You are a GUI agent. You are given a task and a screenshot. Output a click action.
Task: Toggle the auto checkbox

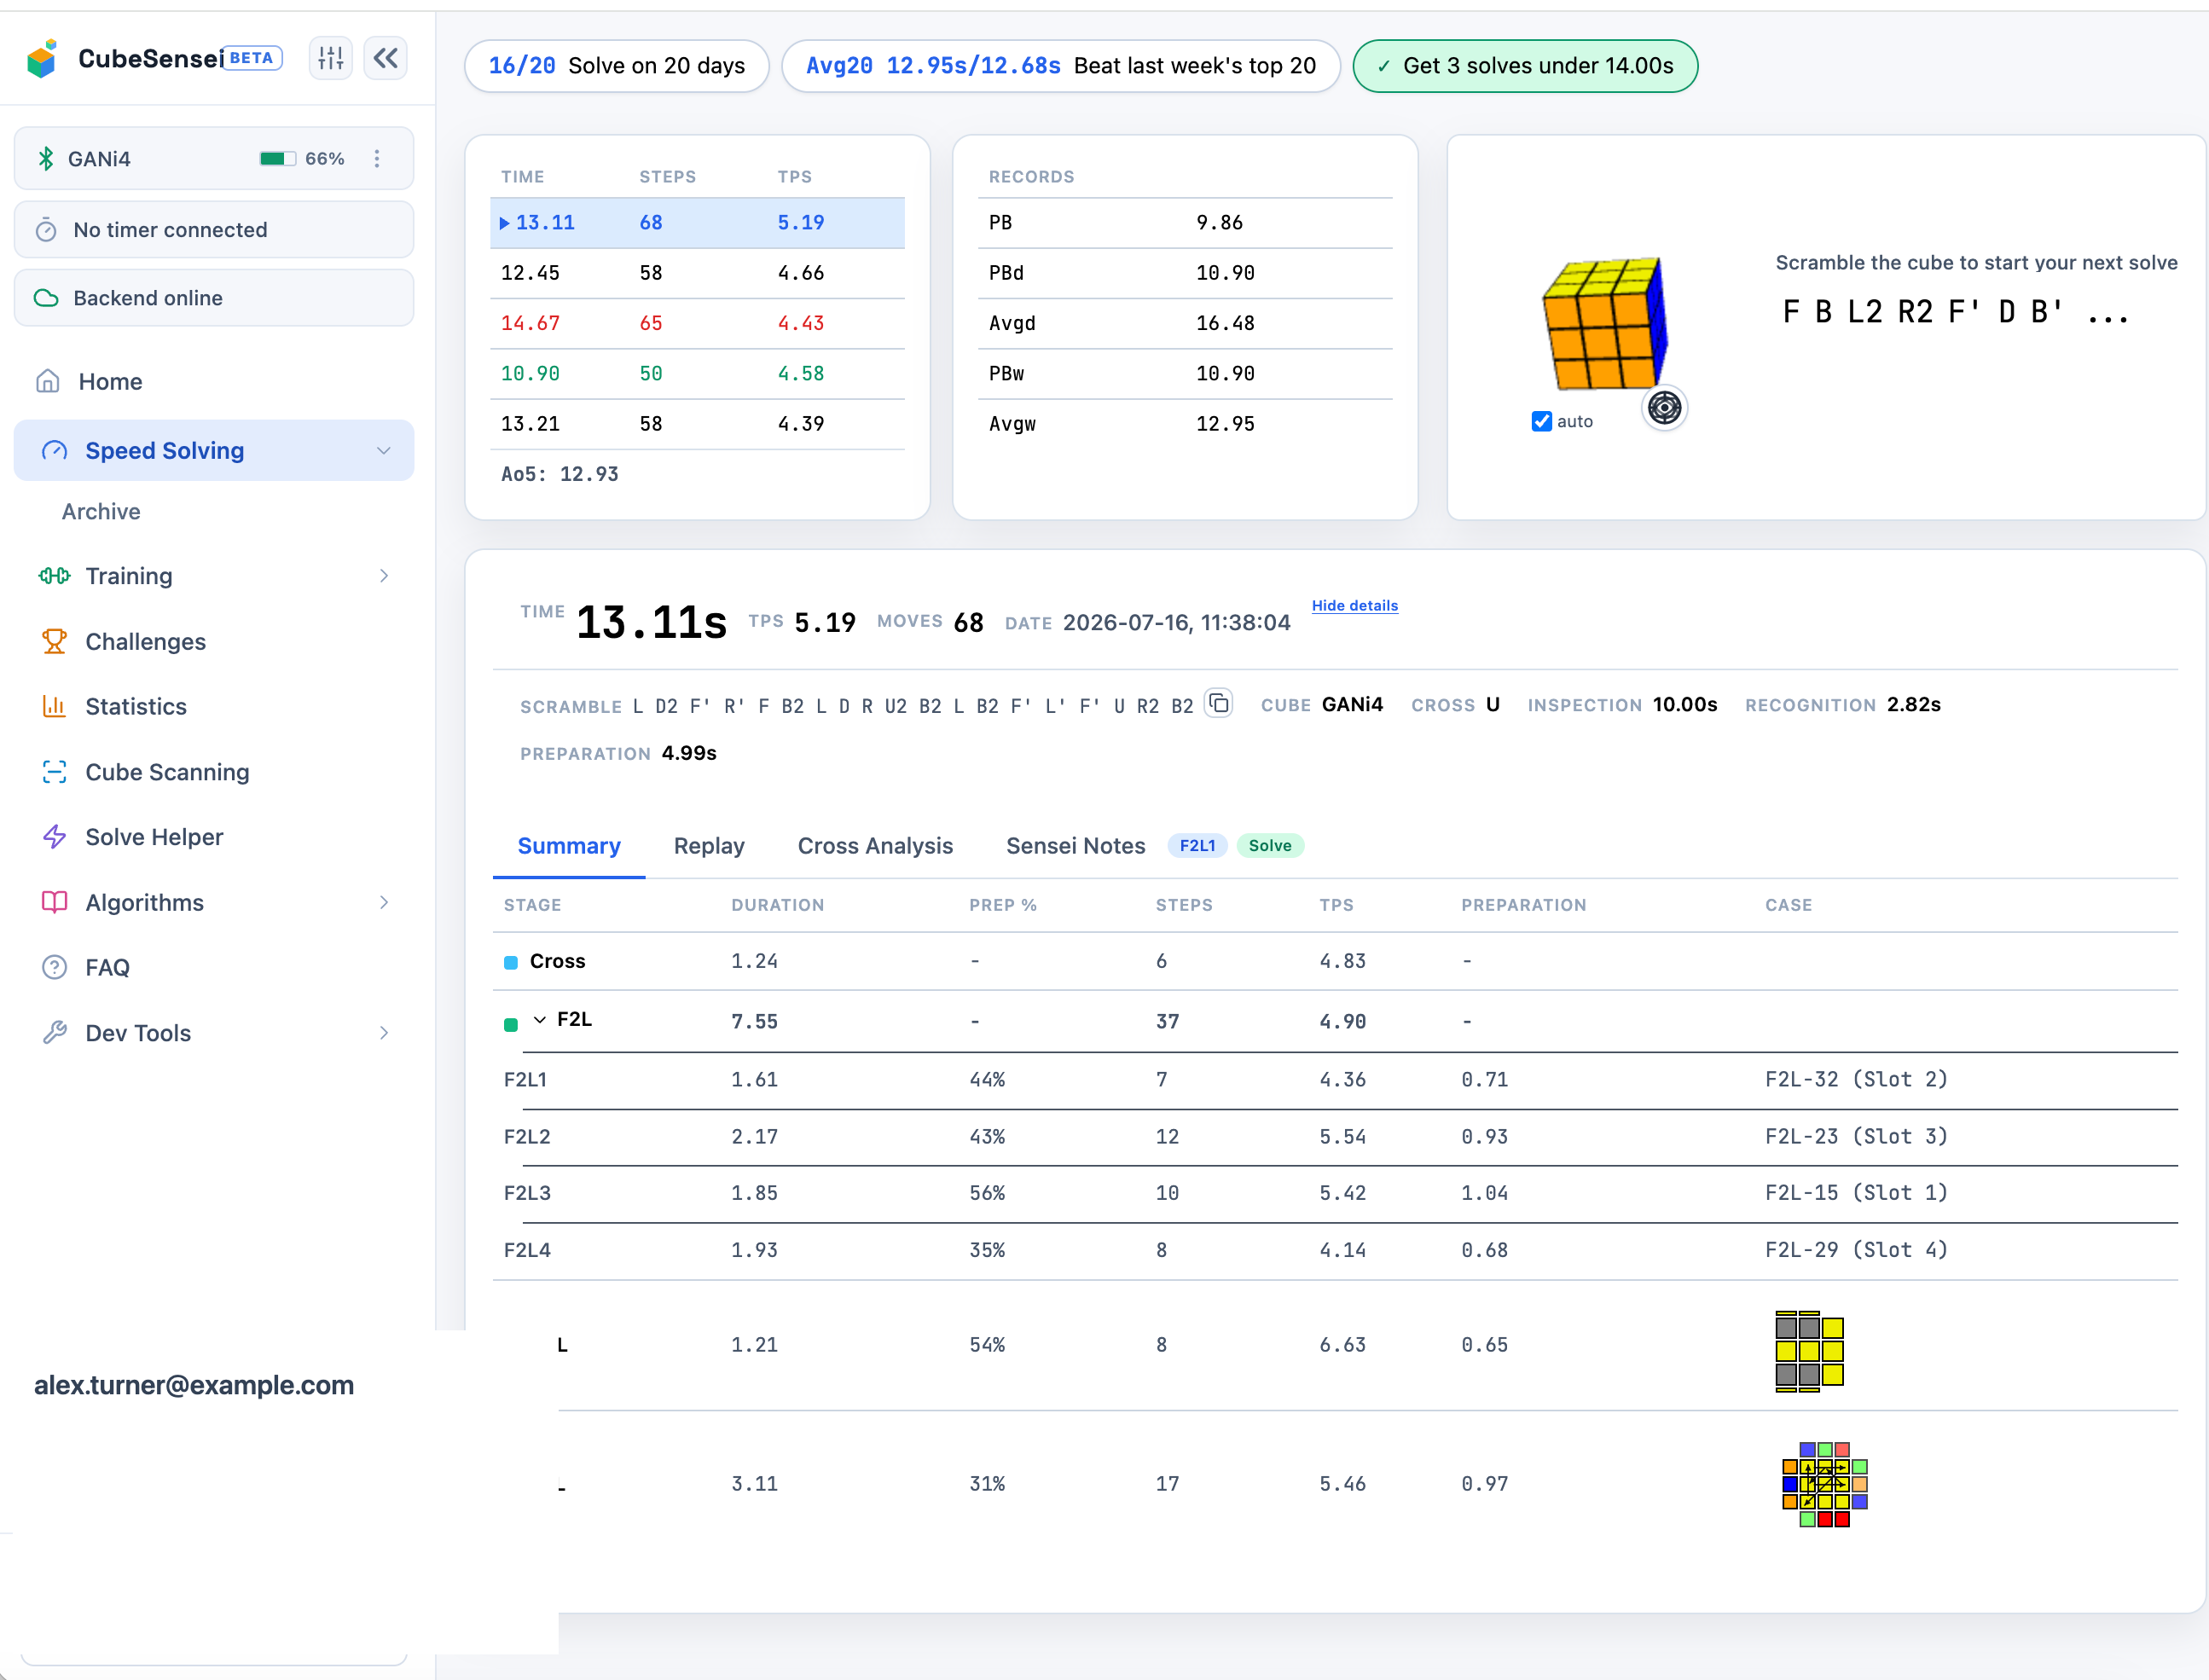[1542, 422]
